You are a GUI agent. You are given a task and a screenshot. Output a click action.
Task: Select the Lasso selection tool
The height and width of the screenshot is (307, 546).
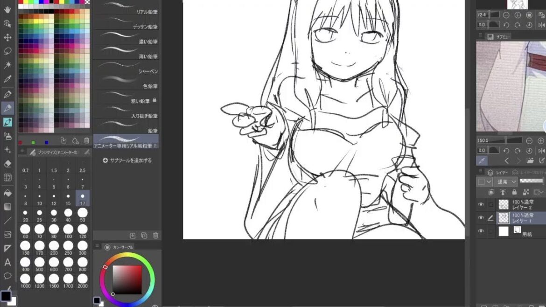click(7, 51)
